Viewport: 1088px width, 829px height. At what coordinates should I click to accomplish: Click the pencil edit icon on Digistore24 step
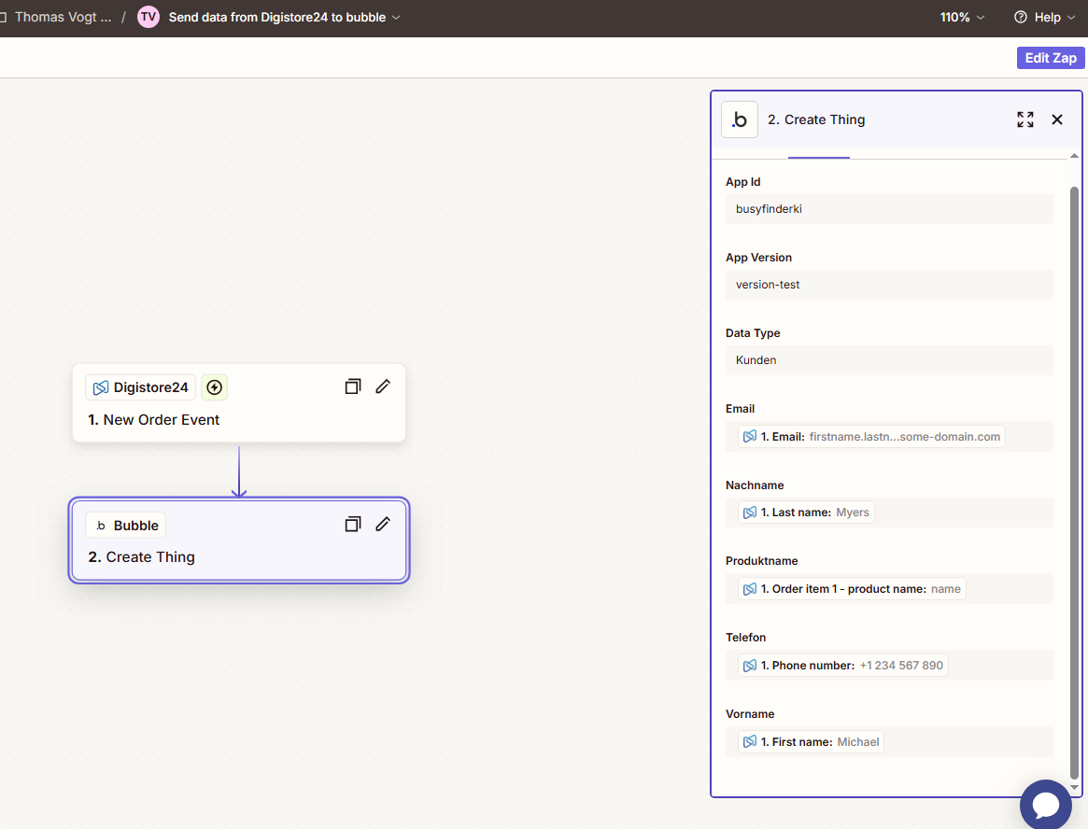coord(383,386)
